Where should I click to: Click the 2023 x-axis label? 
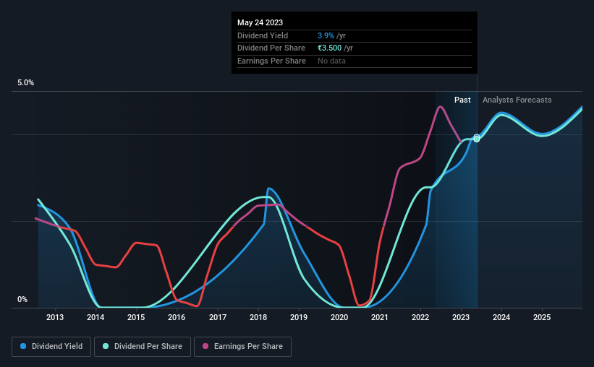461,317
